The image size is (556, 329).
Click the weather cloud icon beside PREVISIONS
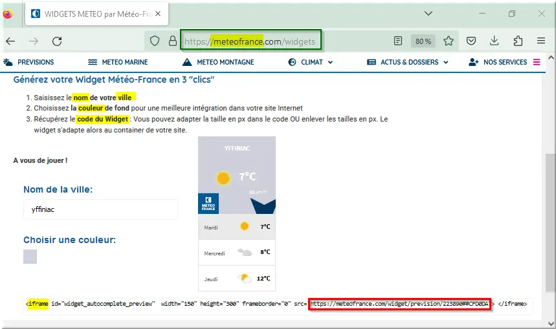pyautogui.click(x=8, y=62)
